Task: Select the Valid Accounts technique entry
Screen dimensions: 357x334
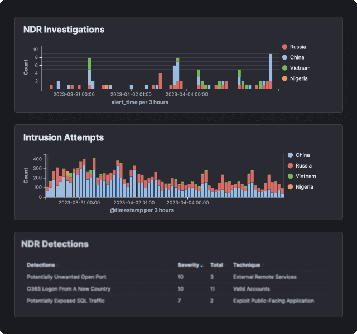Action: point(252,289)
